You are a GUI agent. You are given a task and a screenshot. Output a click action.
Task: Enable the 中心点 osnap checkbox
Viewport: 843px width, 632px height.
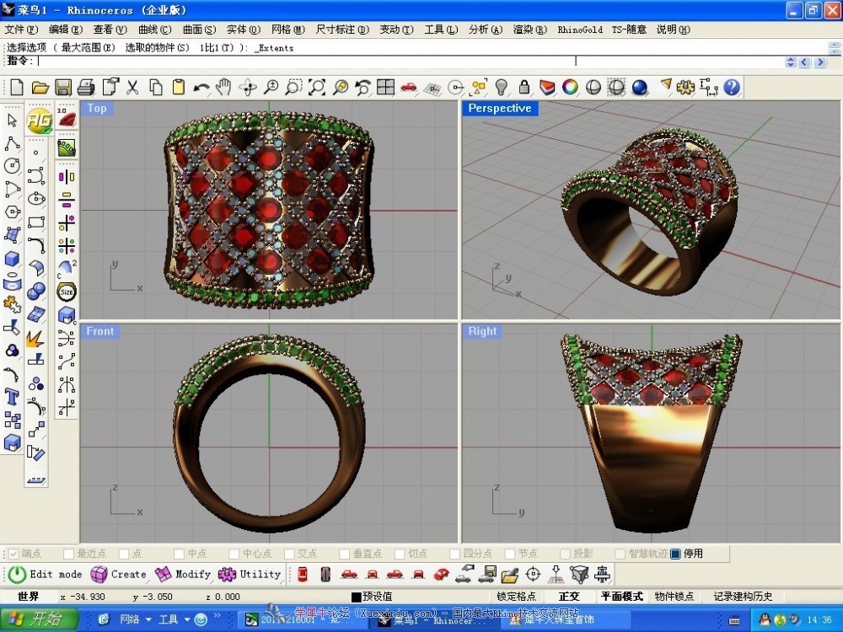tap(234, 554)
